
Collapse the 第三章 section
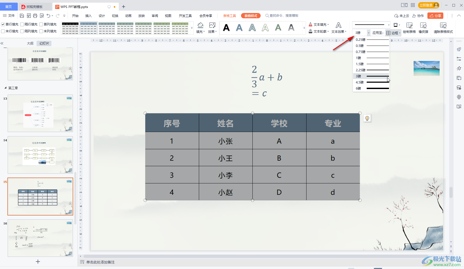point(6,88)
